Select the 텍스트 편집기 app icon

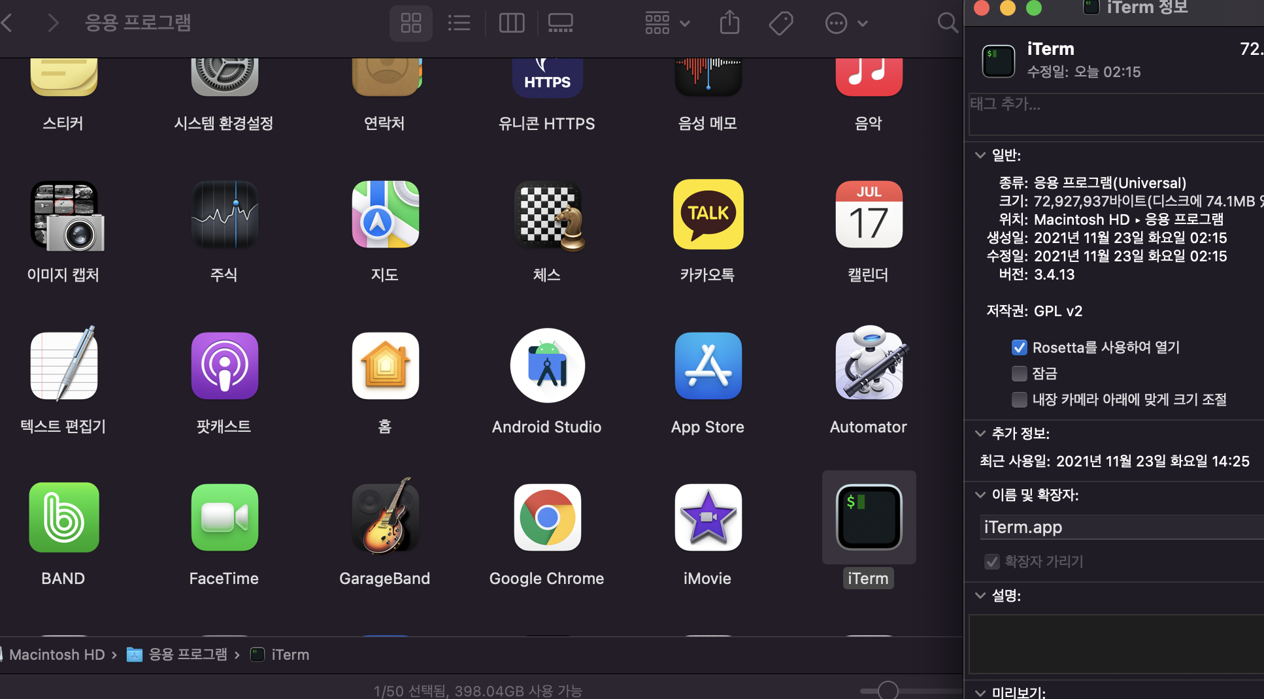click(x=64, y=365)
